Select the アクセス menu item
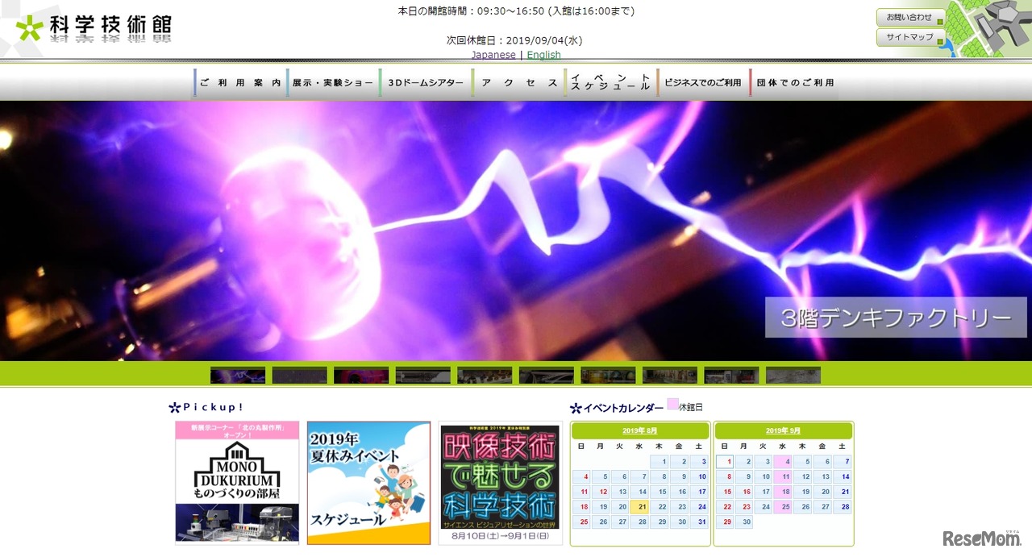This screenshot has height=557, width=1032. pos(518,82)
